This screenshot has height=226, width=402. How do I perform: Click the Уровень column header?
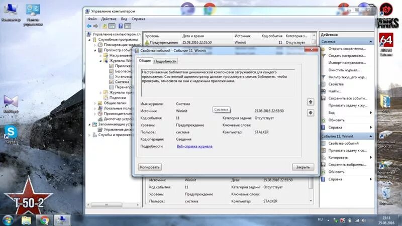(152, 36)
